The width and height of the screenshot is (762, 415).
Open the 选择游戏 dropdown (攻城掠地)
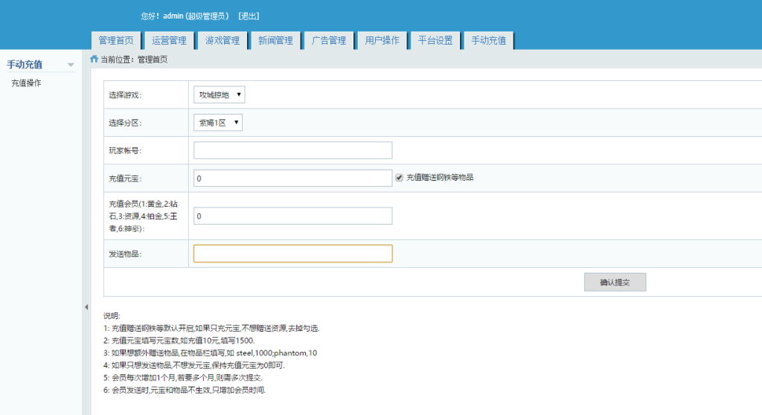(220, 94)
